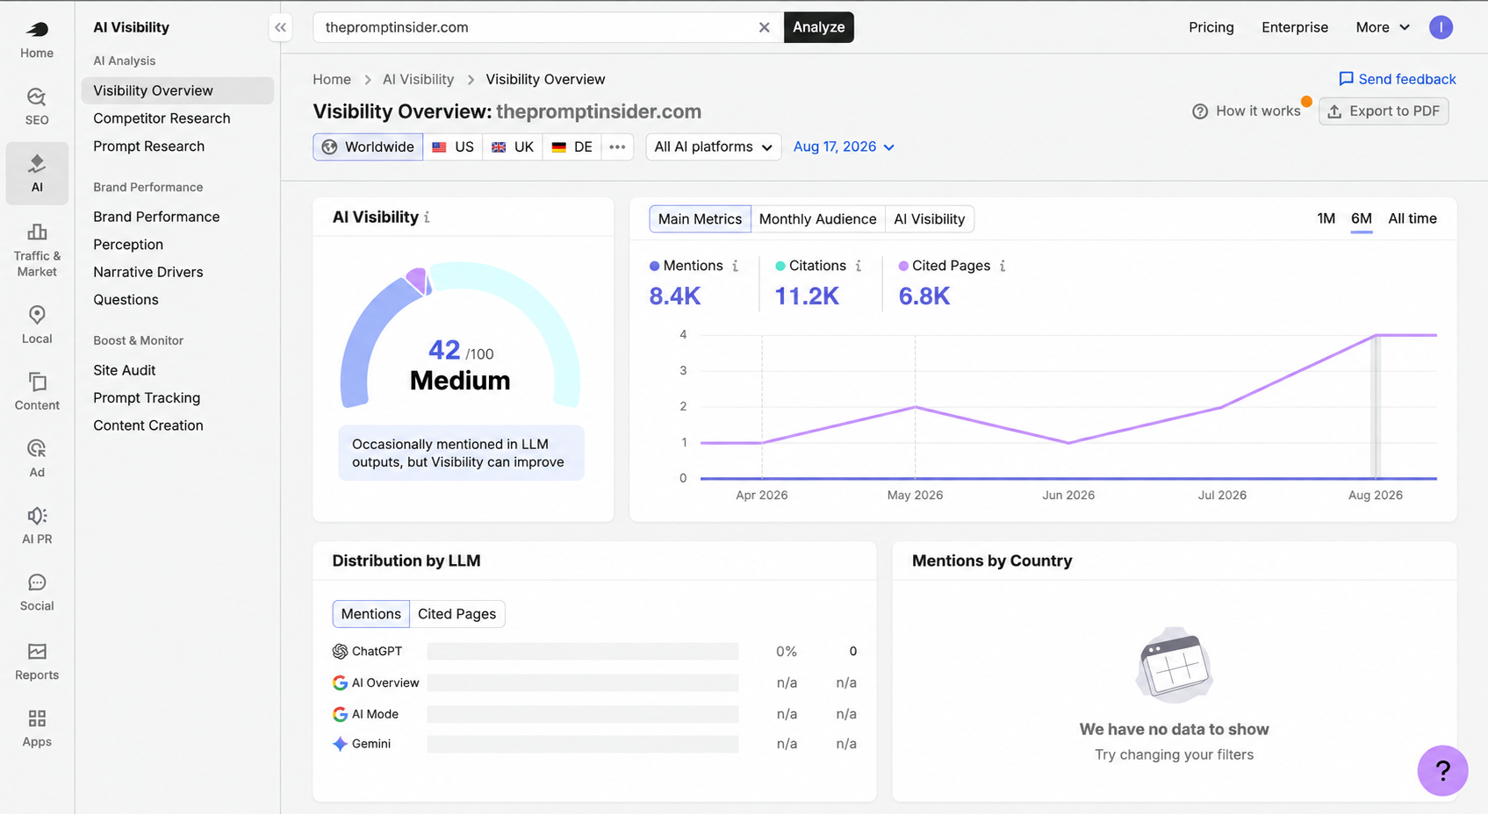Toggle the Cited Pages series legend
1488x814 pixels.
(x=945, y=266)
